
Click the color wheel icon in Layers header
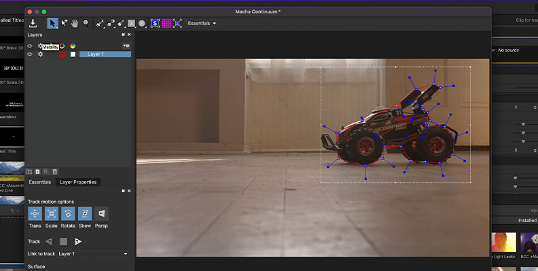tap(73, 46)
